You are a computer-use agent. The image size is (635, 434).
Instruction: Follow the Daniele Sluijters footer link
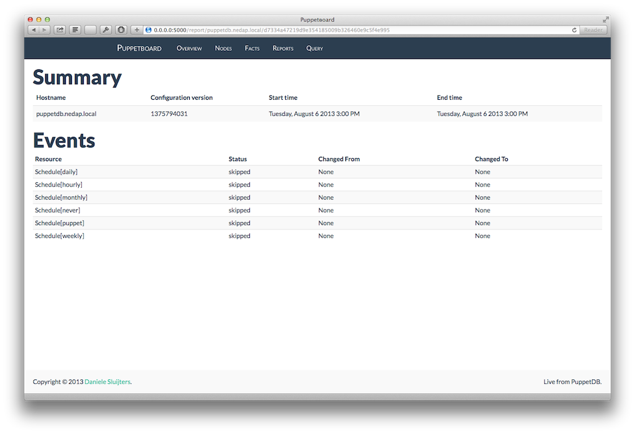pyautogui.click(x=107, y=382)
